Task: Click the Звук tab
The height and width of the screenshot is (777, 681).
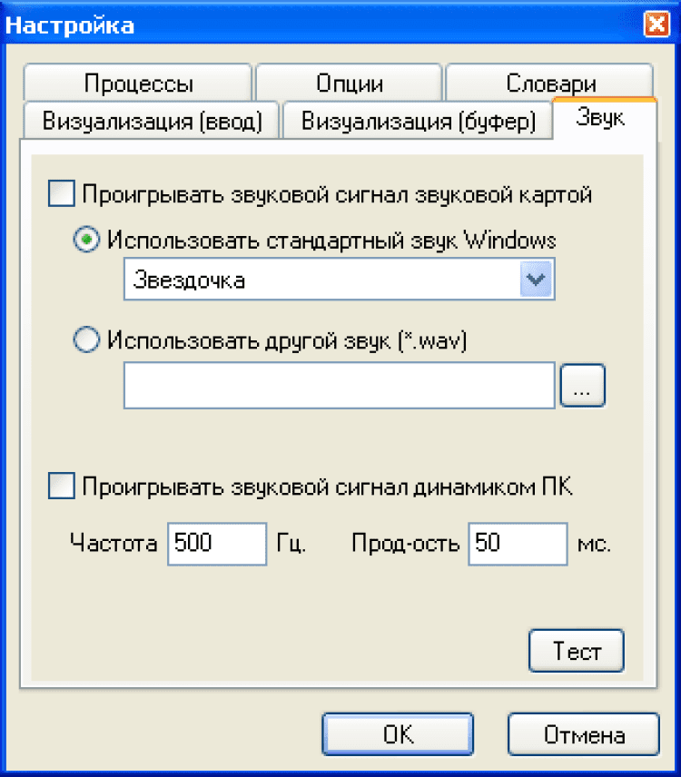Action: 601,118
